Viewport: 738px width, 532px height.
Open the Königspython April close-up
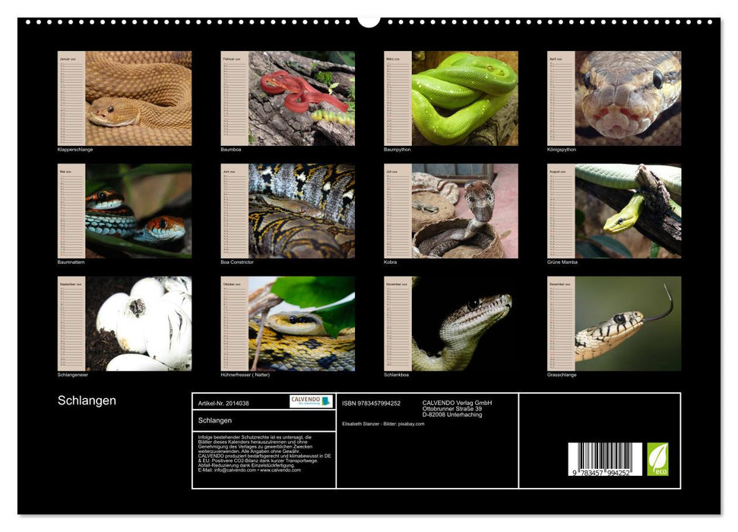628,98
